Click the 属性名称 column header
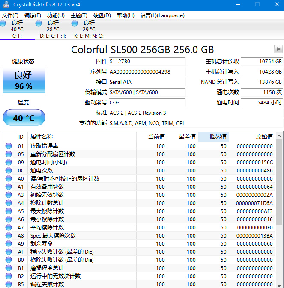The height and width of the screenshot is (288, 284). 82,137
